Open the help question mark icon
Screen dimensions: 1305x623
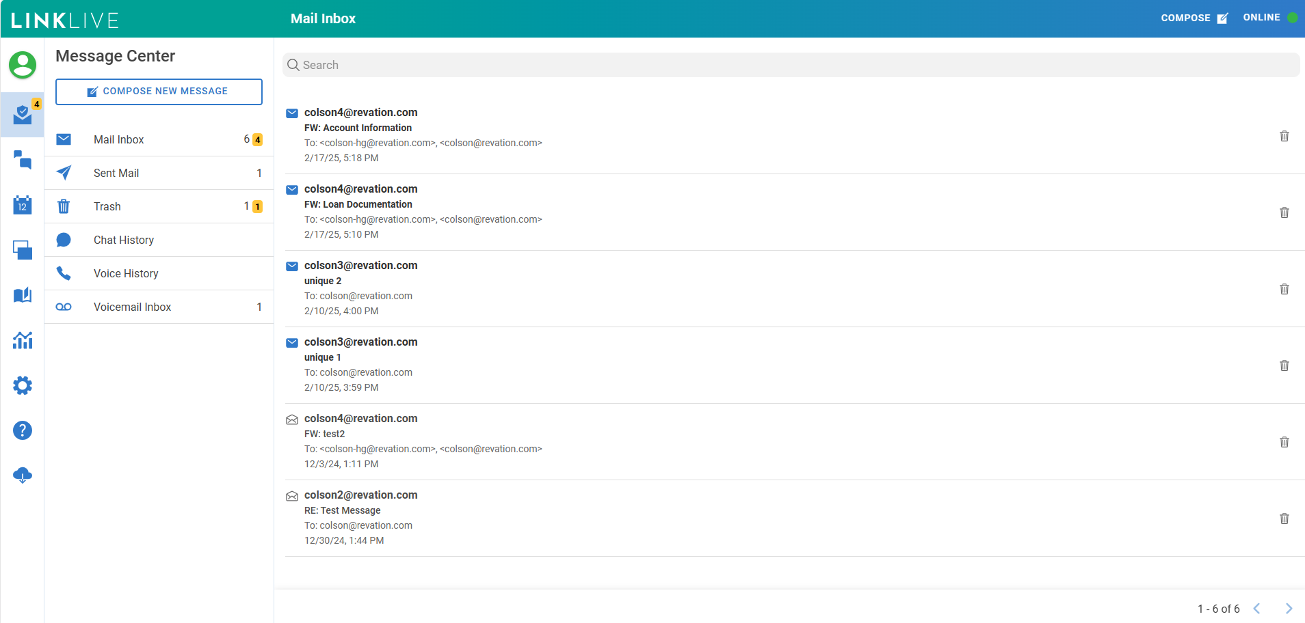(23, 430)
